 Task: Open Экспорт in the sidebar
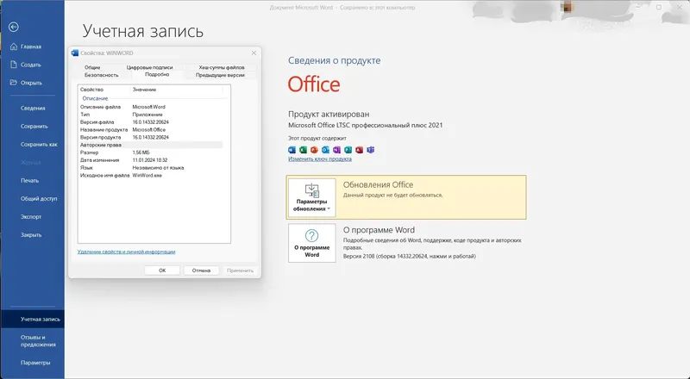[33, 217]
